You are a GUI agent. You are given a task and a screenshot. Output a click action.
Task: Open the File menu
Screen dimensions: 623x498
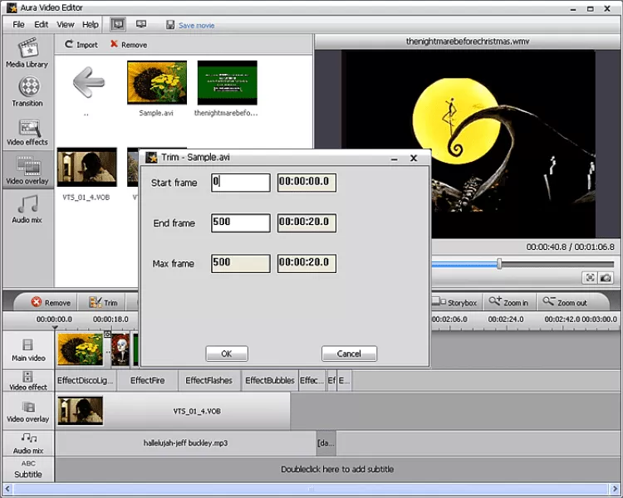(19, 25)
